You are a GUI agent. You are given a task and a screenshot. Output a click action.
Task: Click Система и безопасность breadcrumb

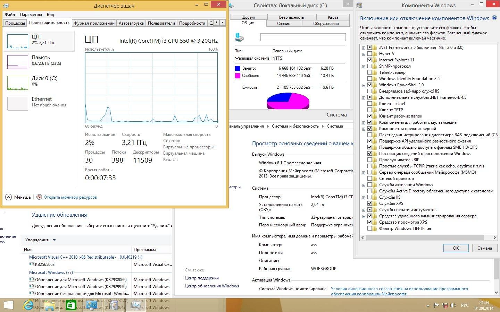point(295,126)
